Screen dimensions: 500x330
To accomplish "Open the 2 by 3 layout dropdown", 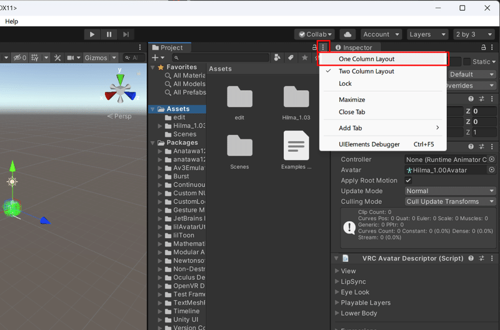I will point(474,34).
